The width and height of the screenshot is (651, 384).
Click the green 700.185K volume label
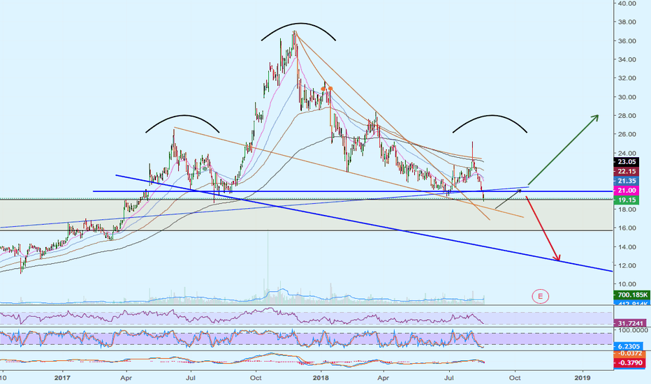631,295
